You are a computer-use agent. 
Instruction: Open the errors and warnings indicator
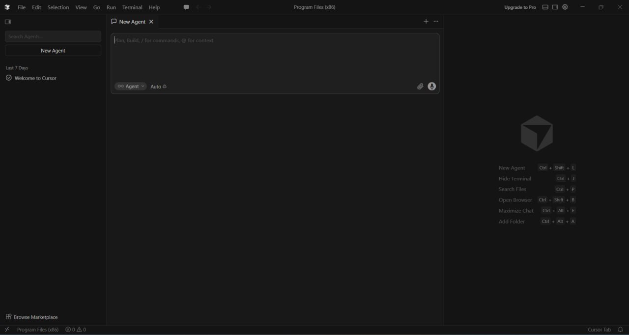(x=76, y=330)
